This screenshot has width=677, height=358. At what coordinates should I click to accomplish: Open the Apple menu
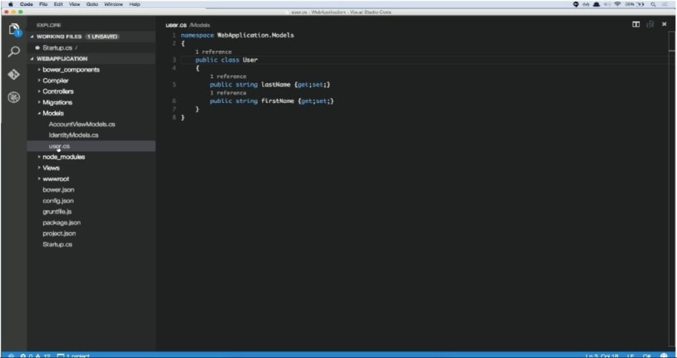tap(11, 4)
